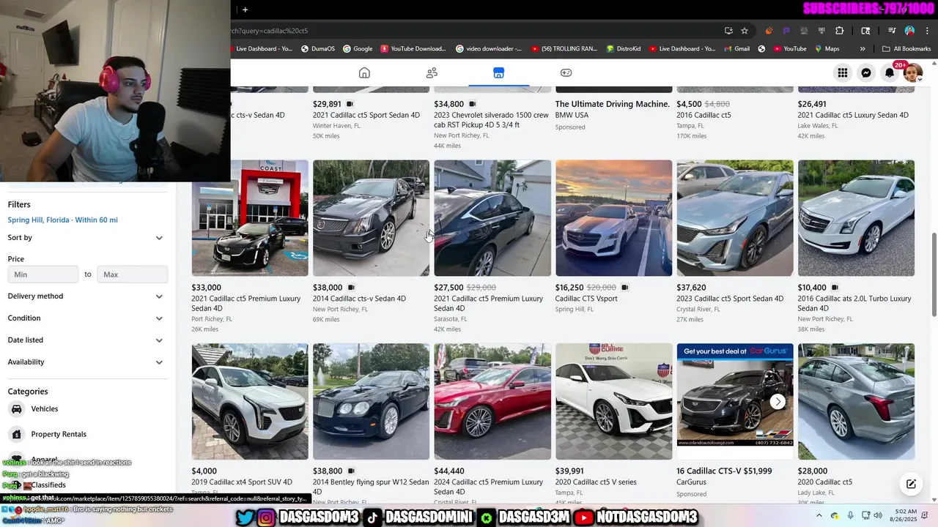Click the Max price field
The image size is (938, 527).
pyautogui.click(x=132, y=274)
